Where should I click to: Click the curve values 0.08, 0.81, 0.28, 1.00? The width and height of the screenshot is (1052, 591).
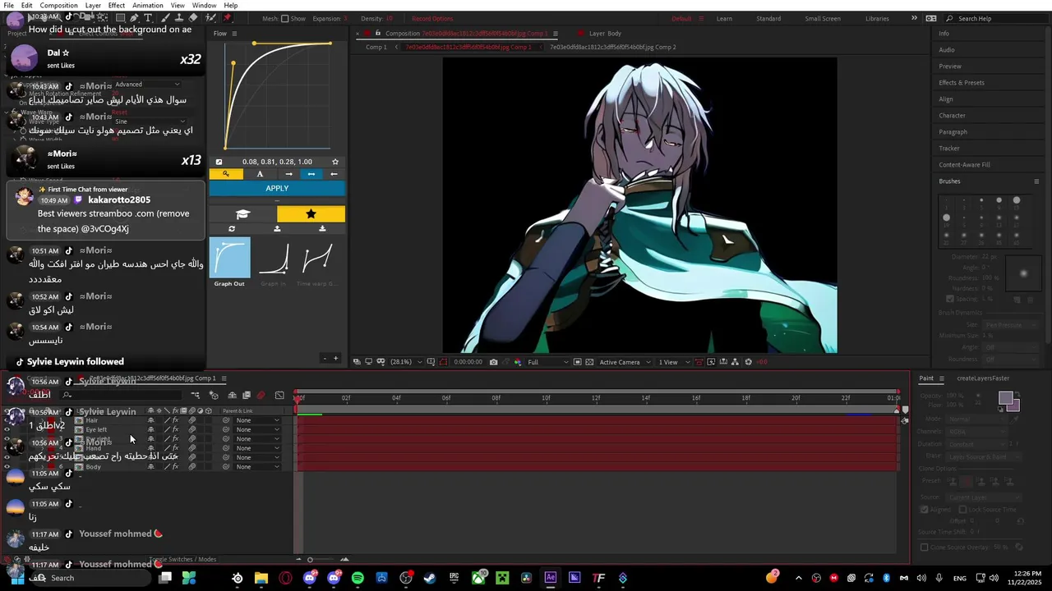(277, 162)
